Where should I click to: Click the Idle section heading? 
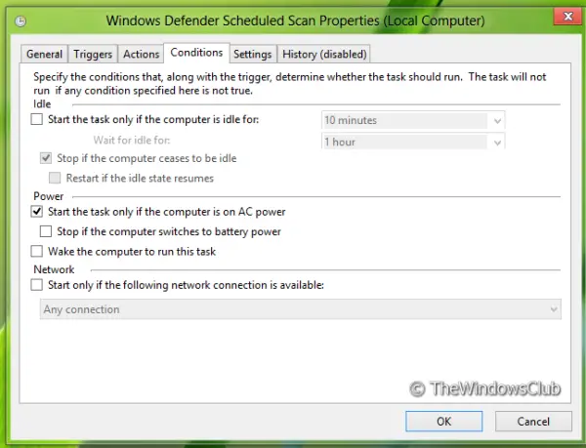[x=42, y=104]
